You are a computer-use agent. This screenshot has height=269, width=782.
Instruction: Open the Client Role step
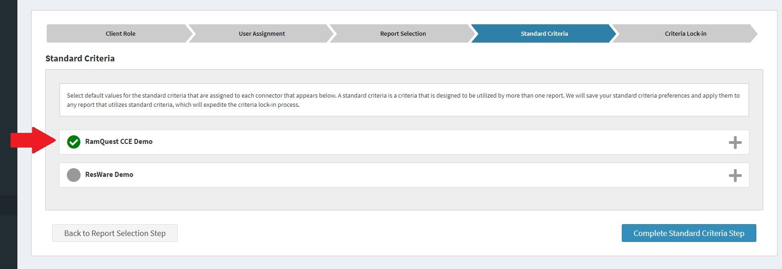coord(120,33)
